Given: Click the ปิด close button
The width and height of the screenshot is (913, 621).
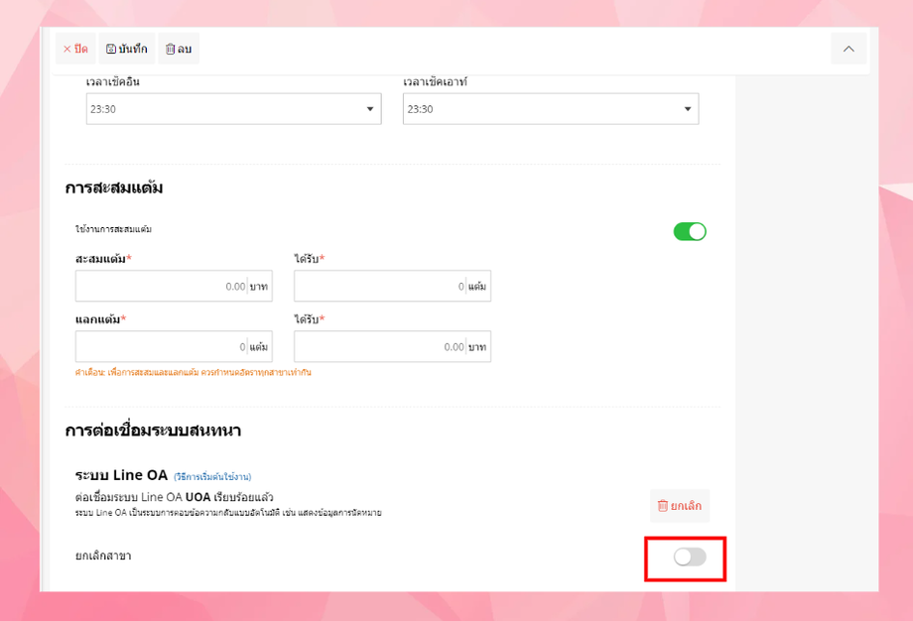Looking at the screenshot, I should [x=75, y=49].
